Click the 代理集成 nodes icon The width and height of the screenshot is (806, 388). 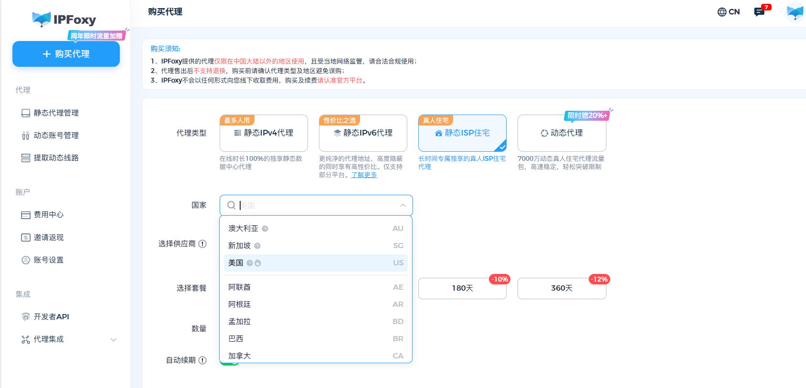(x=26, y=339)
